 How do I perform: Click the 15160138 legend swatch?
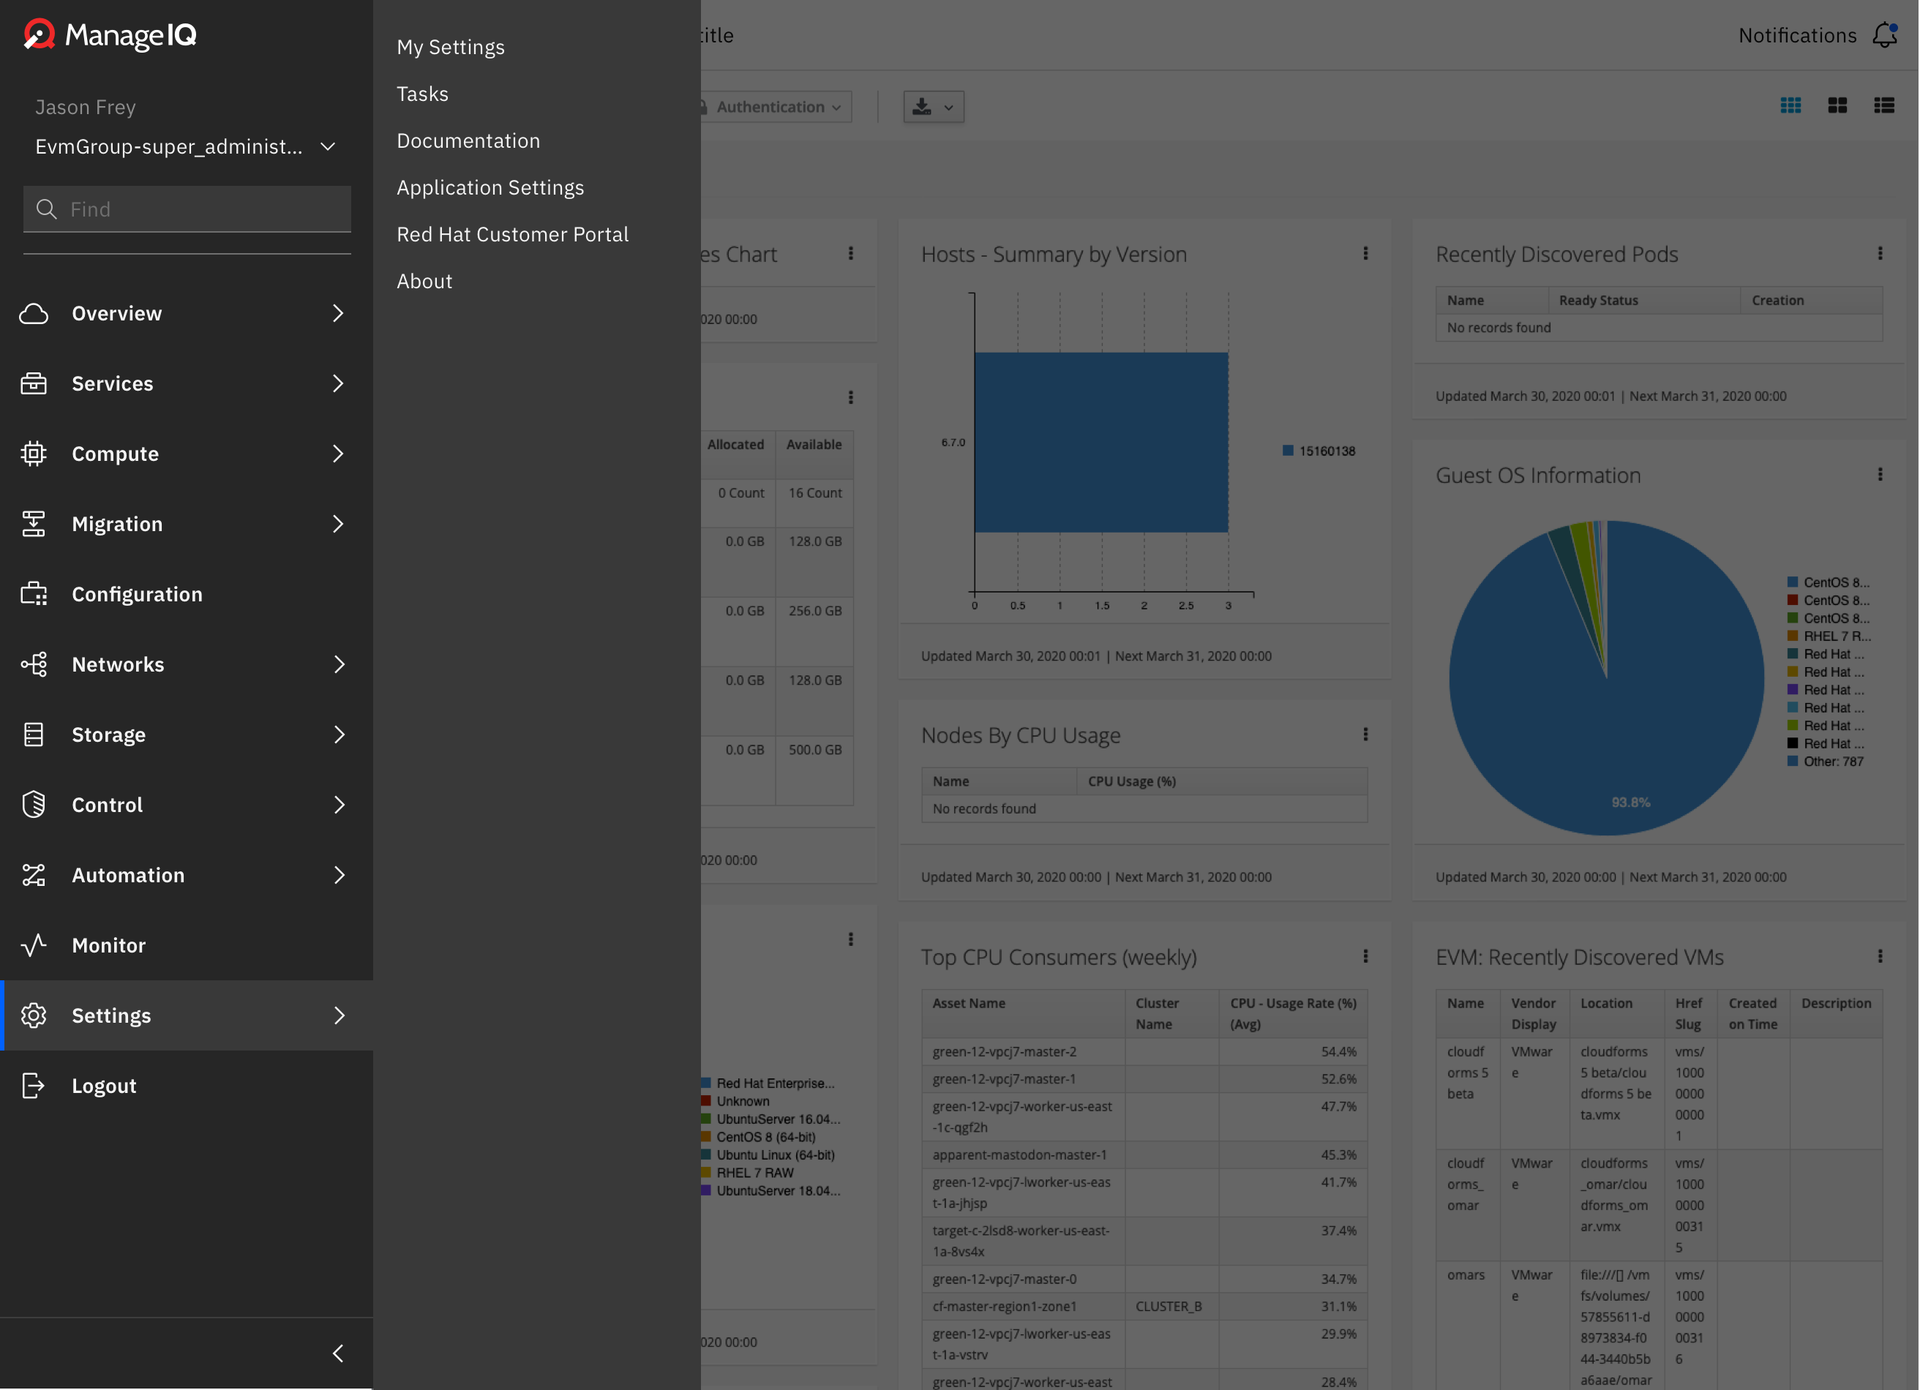click(1288, 451)
